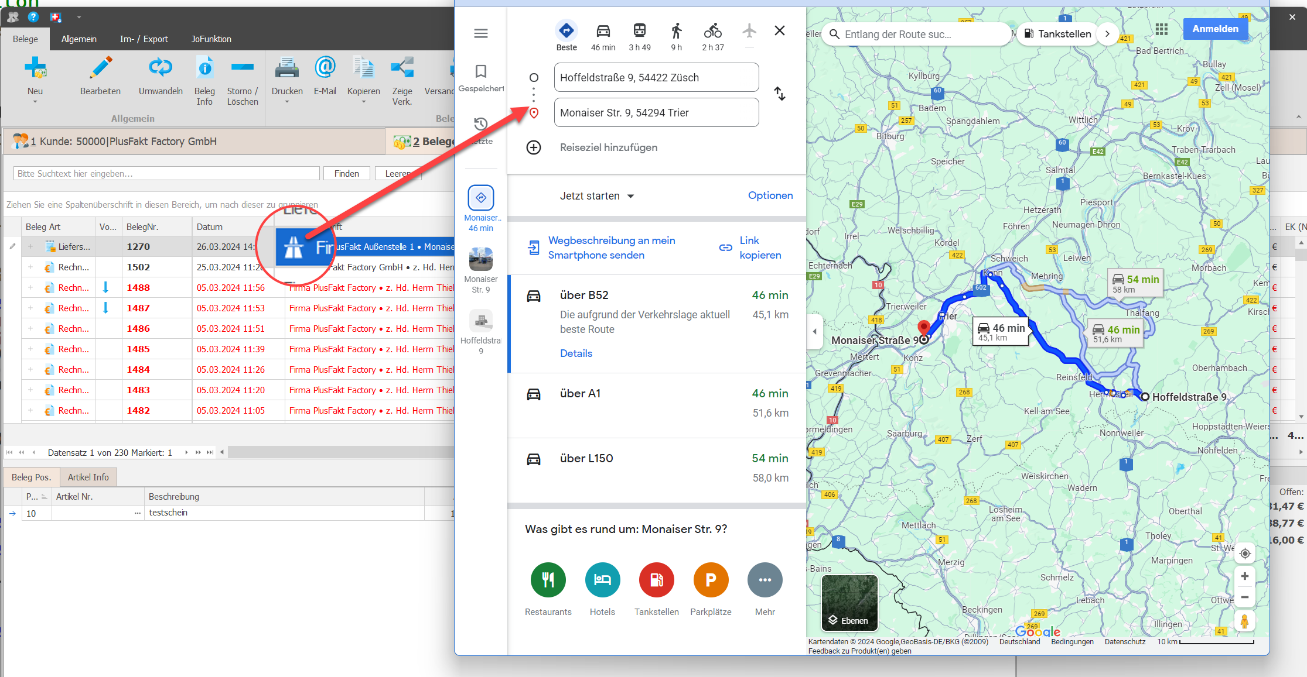This screenshot has width=1307, height=677.
Task: Click the Street View pegman icon
Action: click(1245, 621)
